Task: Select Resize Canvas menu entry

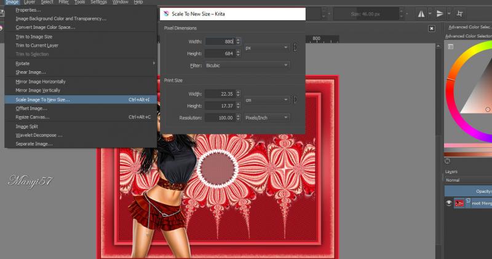Action: click(x=33, y=117)
